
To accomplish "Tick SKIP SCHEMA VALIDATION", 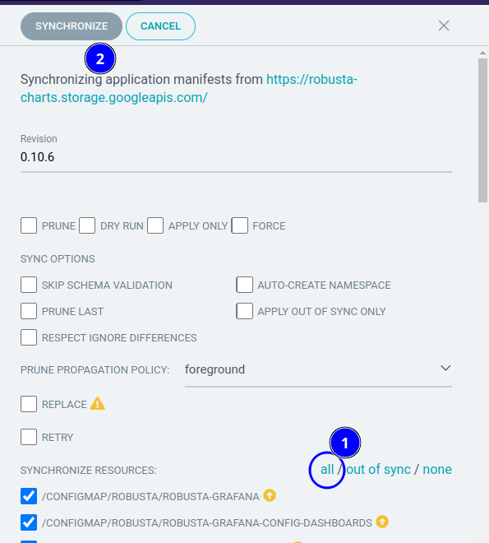I will (29, 285).
